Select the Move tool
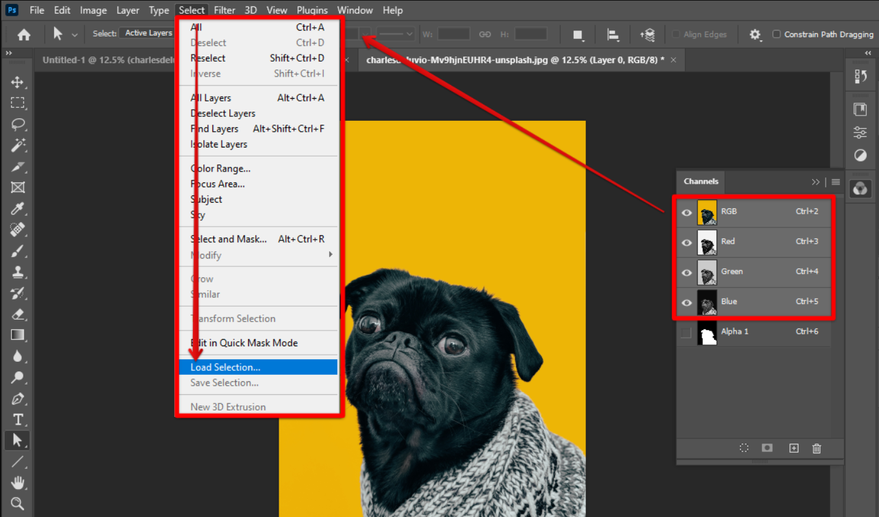Image resolution: width=879 pixels, height=517 pixels. pos(17,82)
